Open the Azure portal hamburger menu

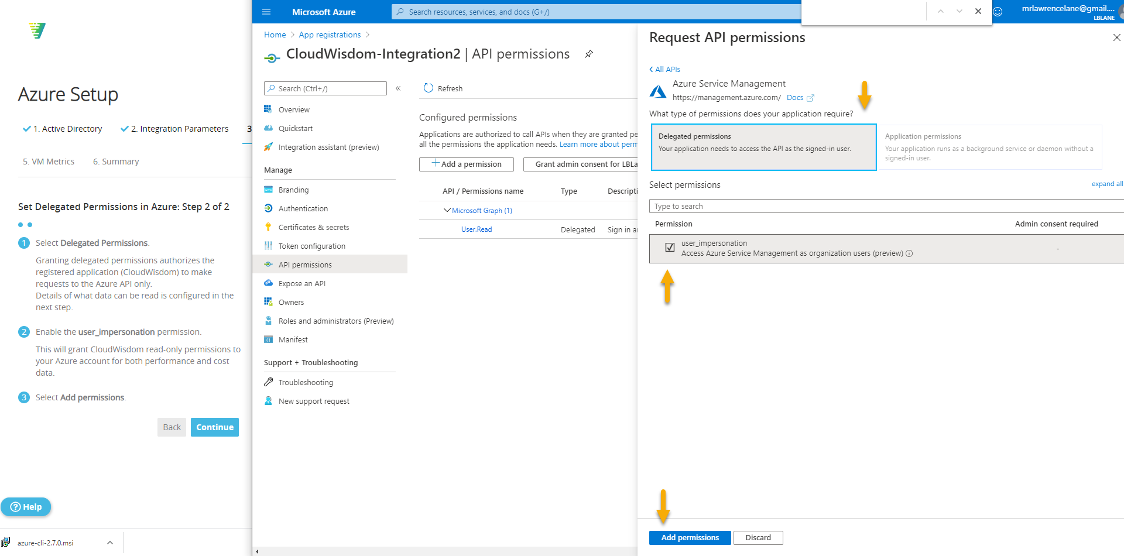[266, 12]
